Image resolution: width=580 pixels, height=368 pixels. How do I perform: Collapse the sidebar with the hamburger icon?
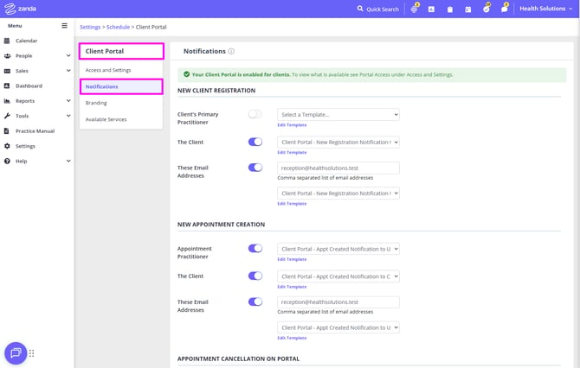click(x=64, y=26)
